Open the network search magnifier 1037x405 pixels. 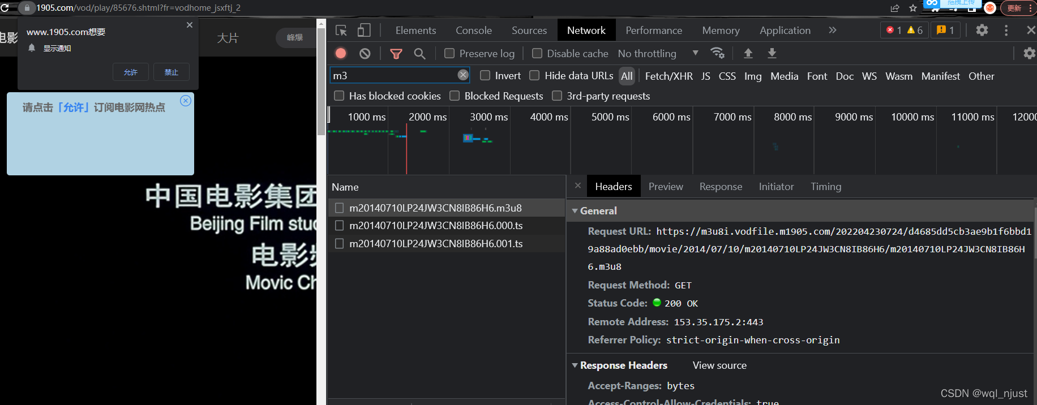(419, 54)
